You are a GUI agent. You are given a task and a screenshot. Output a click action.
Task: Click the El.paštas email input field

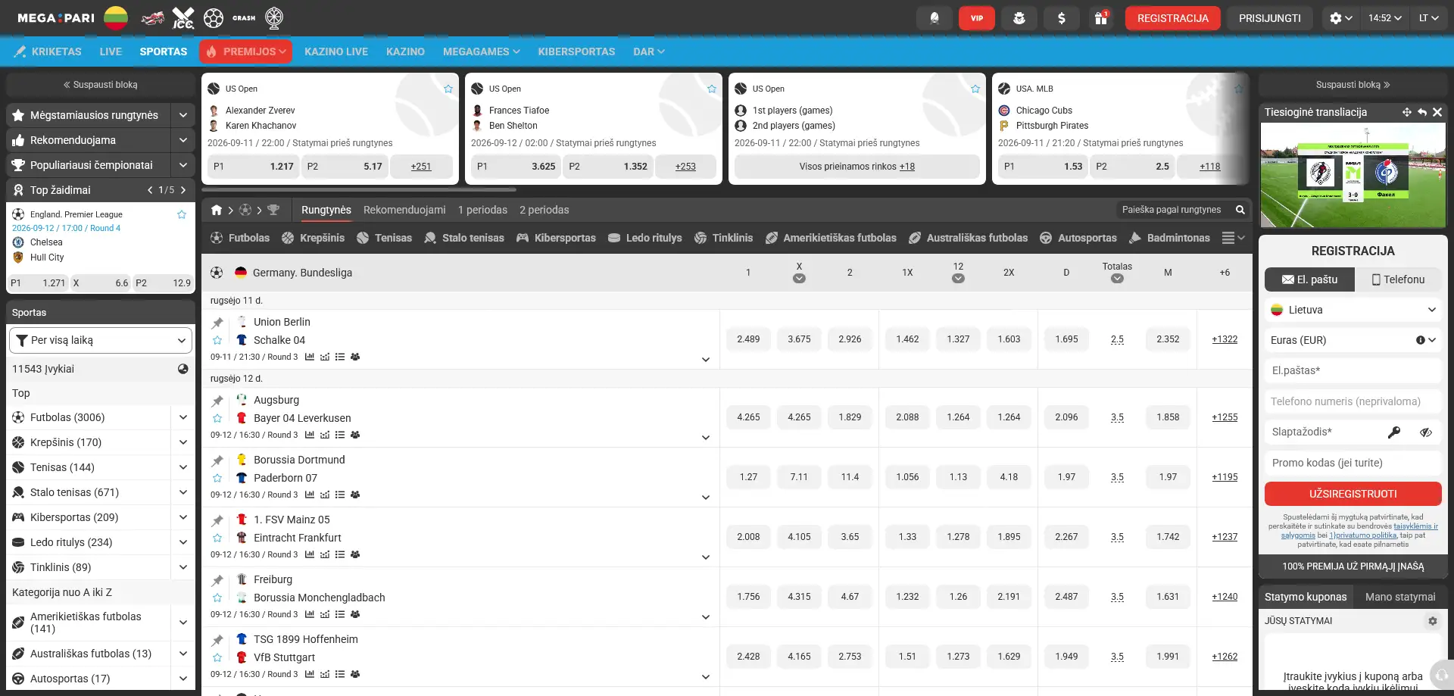(1353, 370)
